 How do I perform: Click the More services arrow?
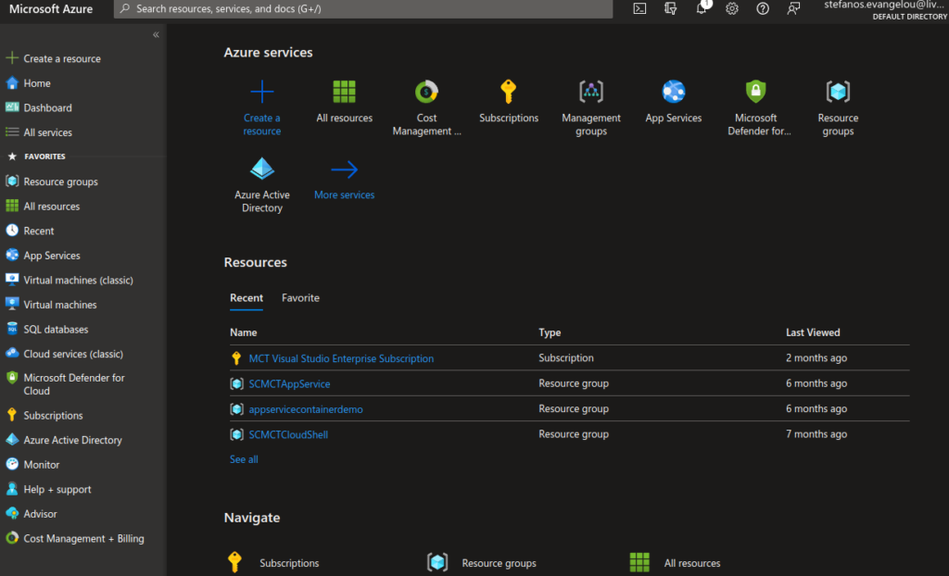point(344,169)
